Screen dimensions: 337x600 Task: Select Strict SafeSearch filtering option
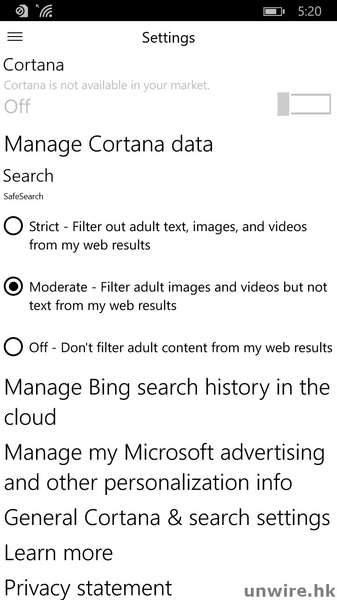tap(13, 226)
